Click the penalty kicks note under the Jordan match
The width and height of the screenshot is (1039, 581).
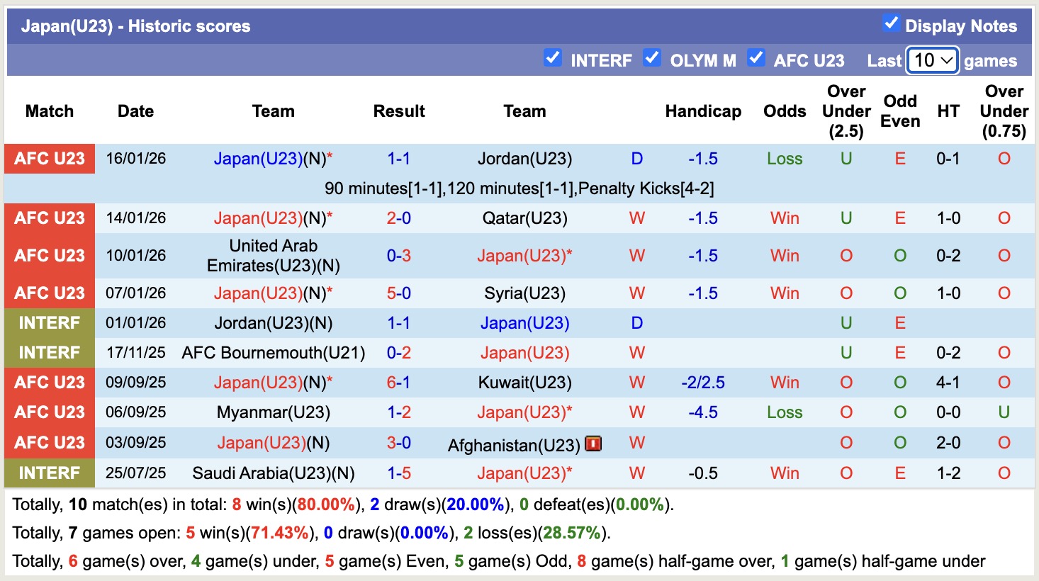(520, 188)
